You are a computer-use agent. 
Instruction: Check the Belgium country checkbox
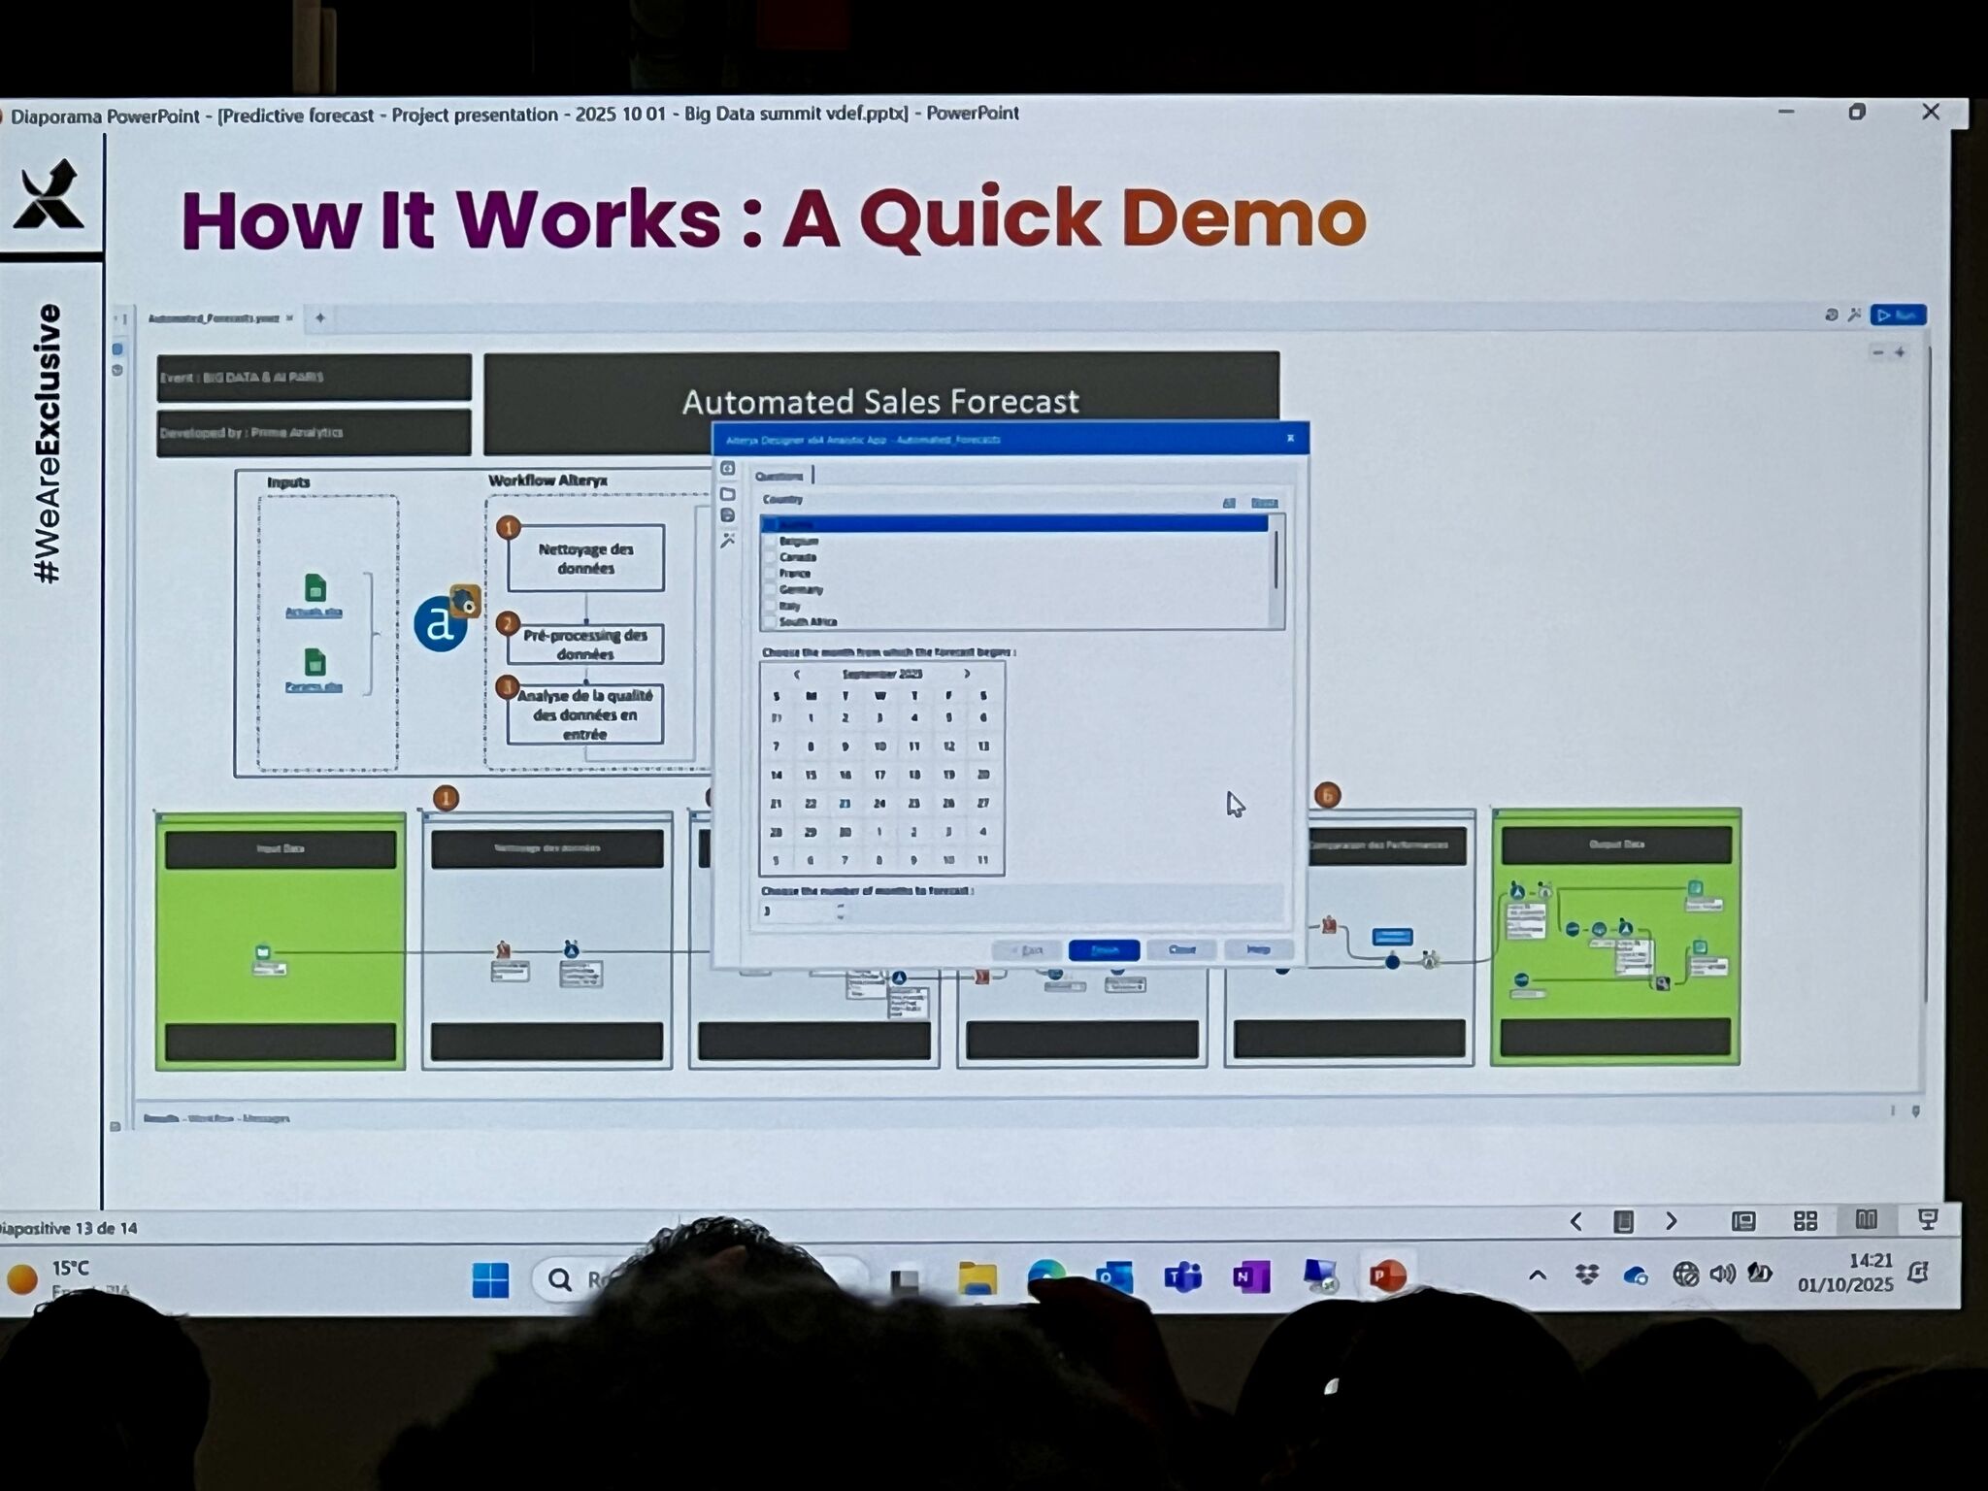pos(771,542)
